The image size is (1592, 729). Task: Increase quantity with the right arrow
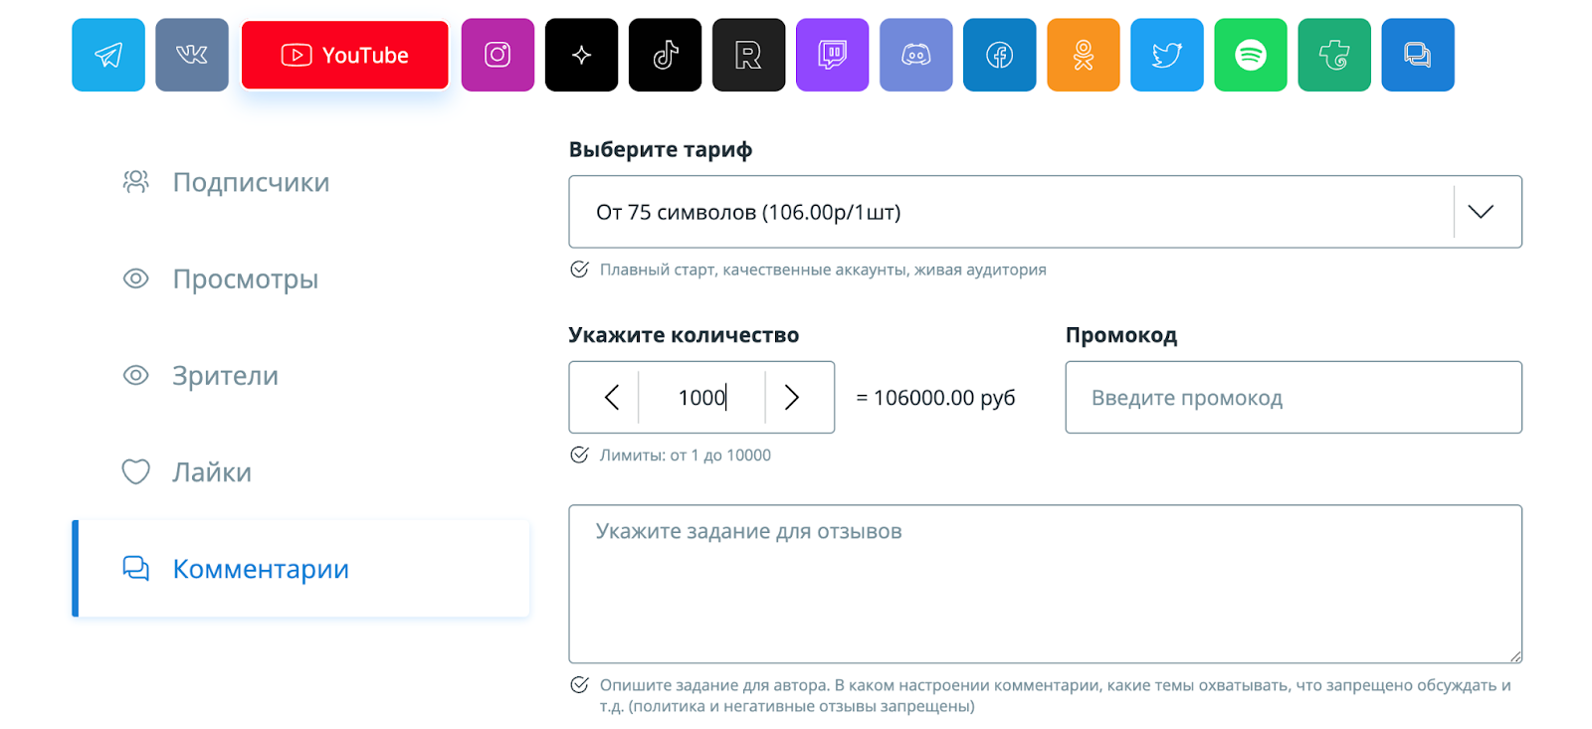click(x=792, y=398)
